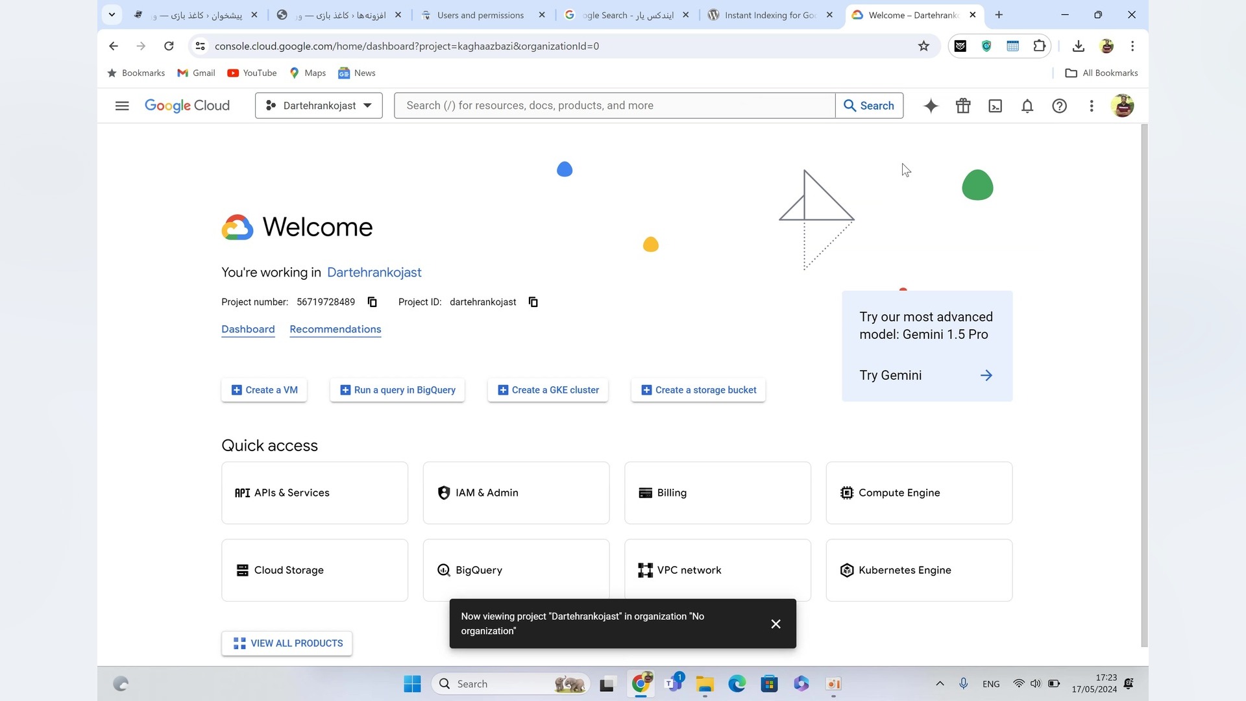Screen dimensions: 1246x701
Task: Open the Dartehrankojast project name link
Action: pyautogui.click(x=374, y=273)
